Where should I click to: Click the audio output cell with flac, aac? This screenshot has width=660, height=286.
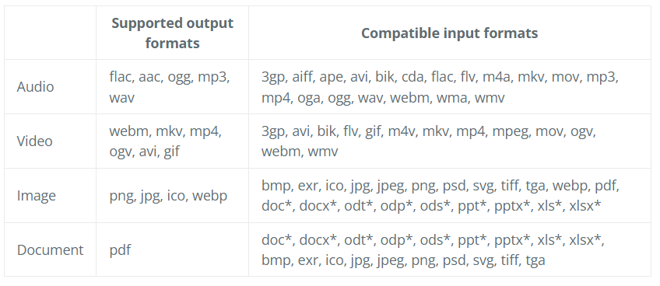click(172, 87)
